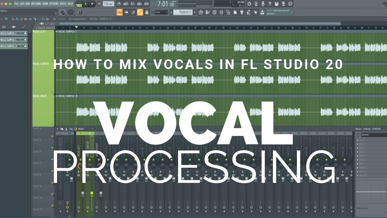Open effect Slot 5 in mixer
Screen dimensions: 387x218
point(371,156)
